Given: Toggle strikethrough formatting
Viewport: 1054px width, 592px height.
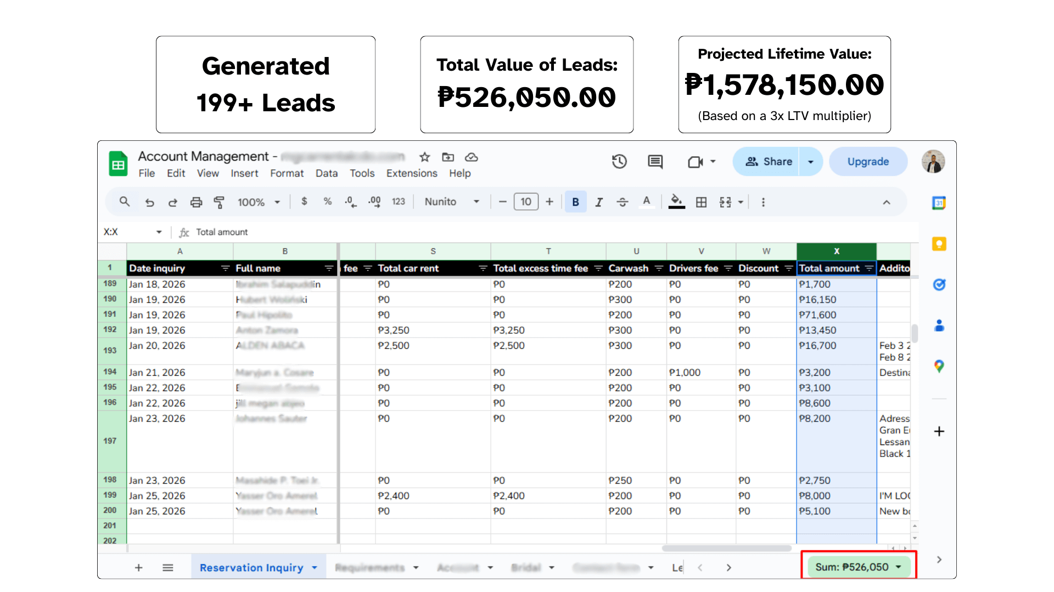Looking at the screenshot, I should (x=622, y=202).
